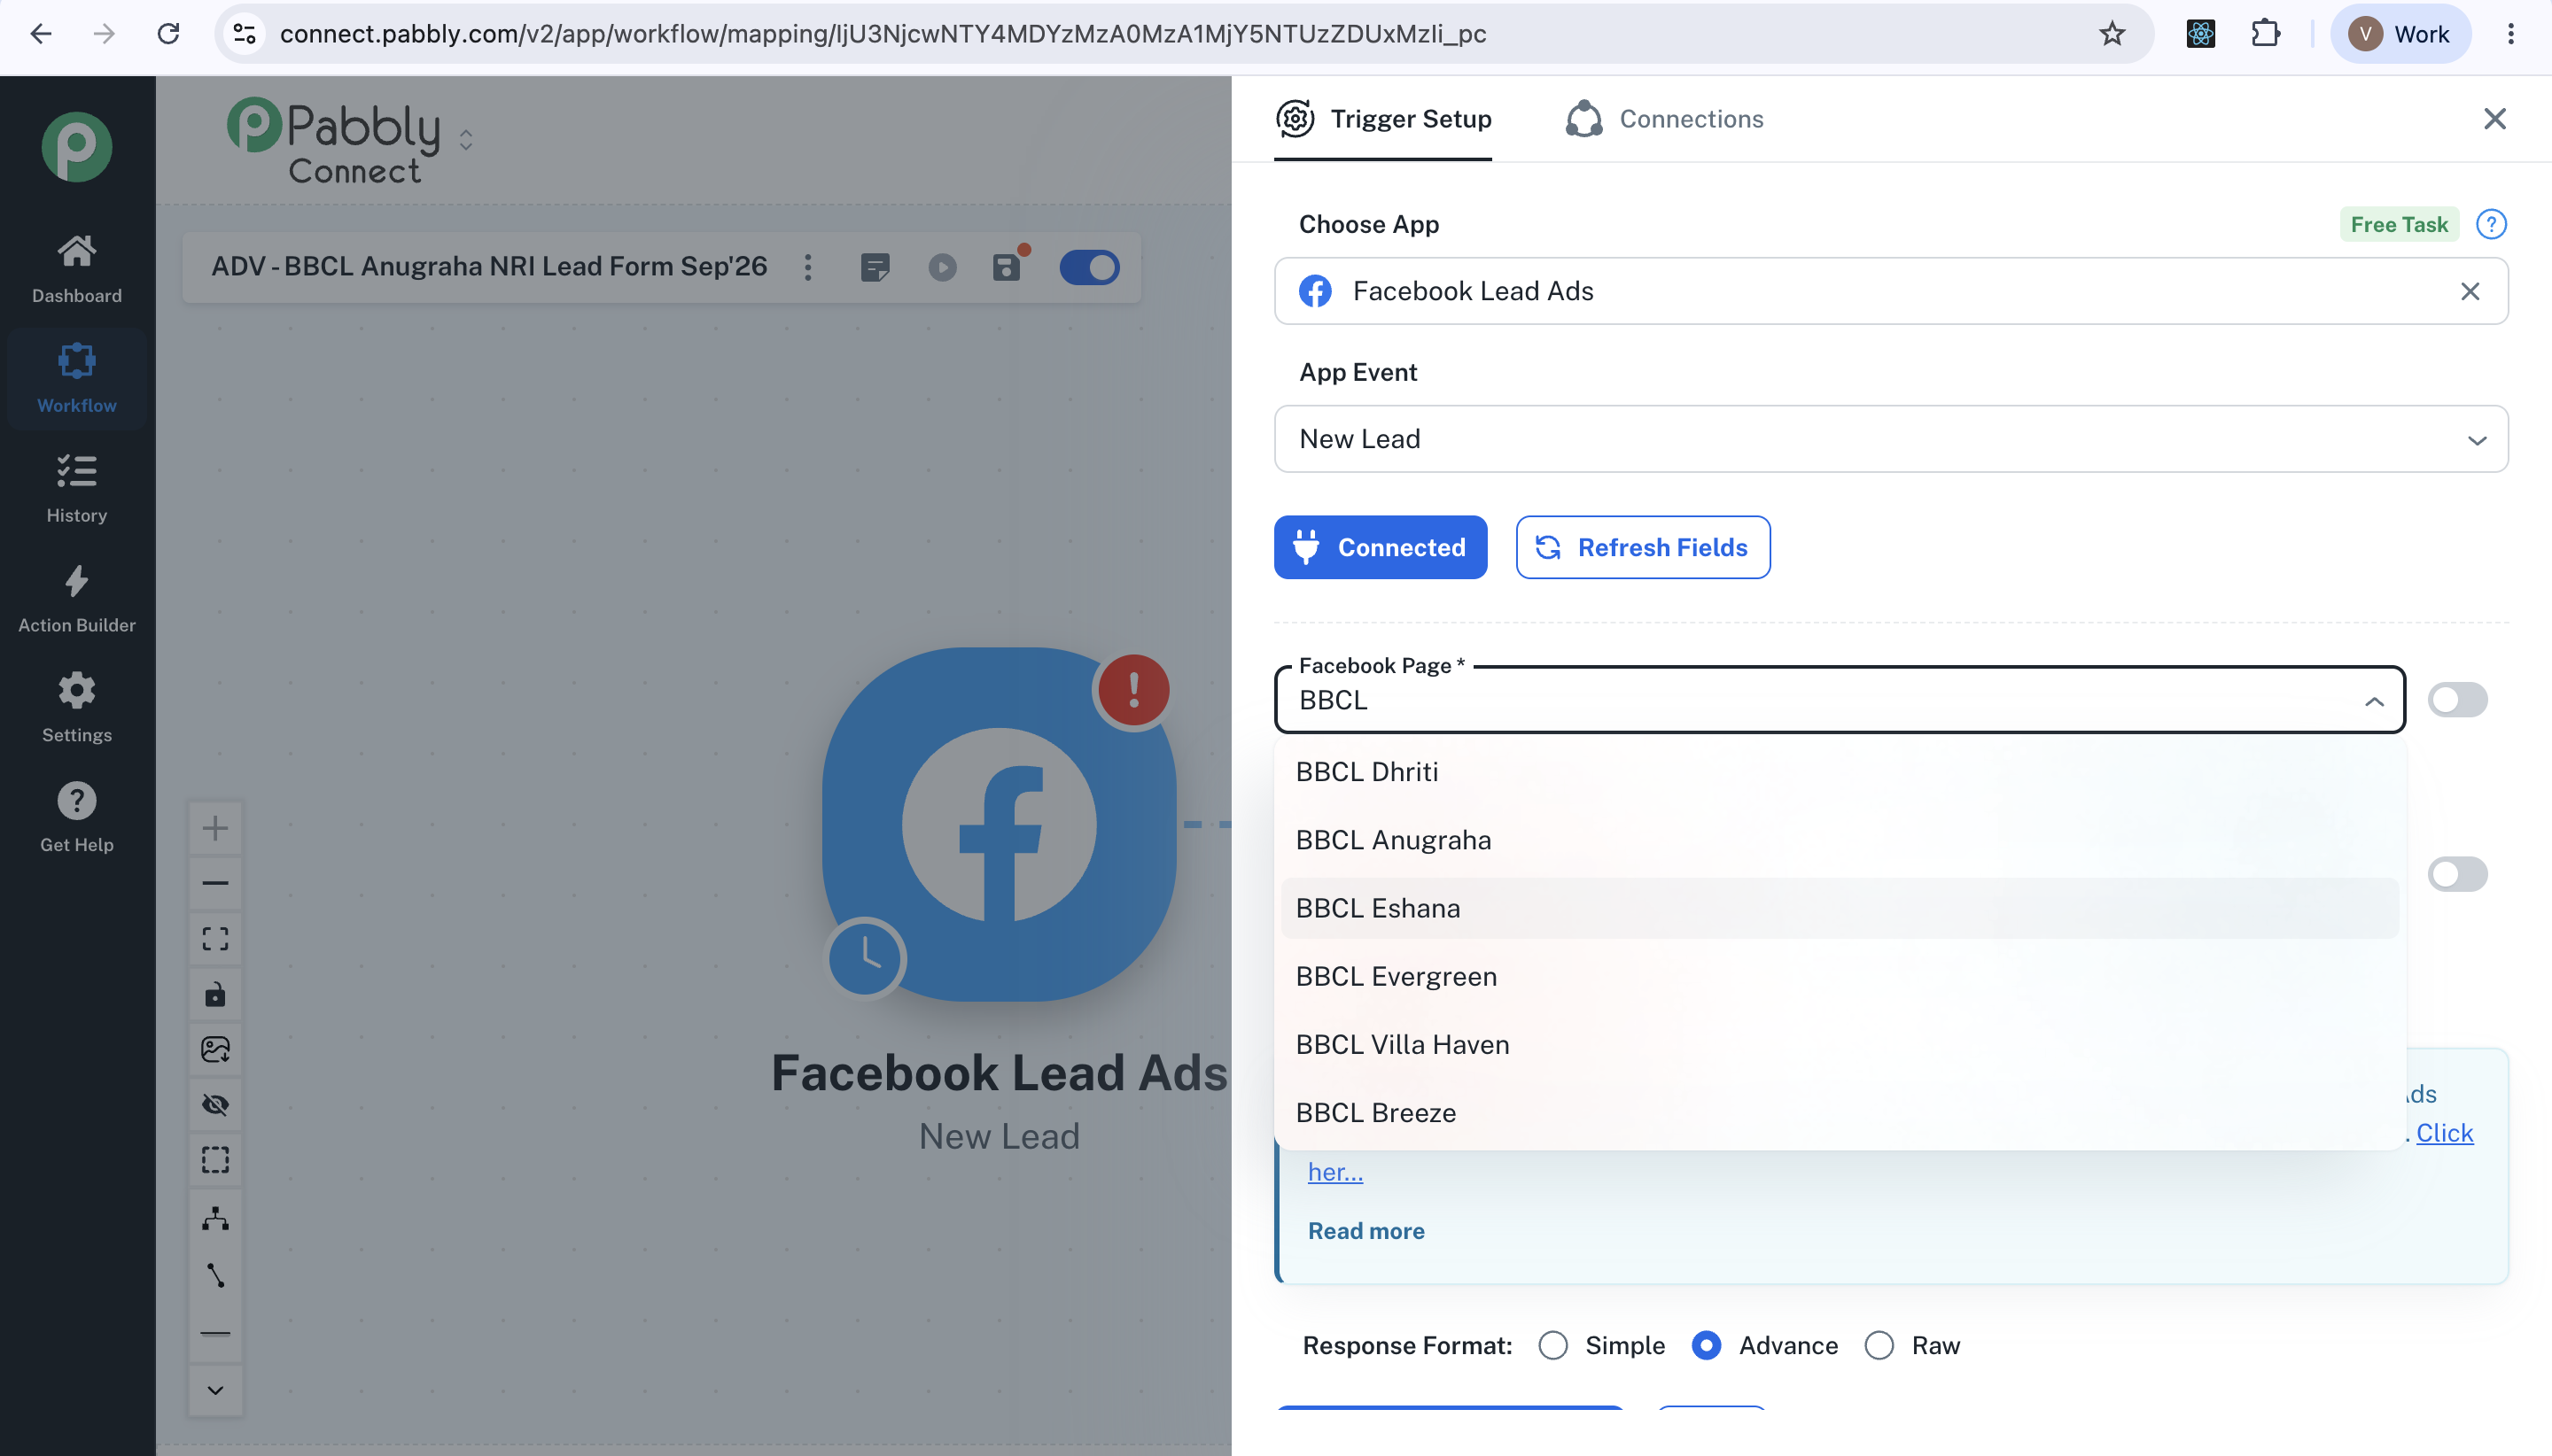Screen dimensions: 2552x1456
Task: Select BBCL Breeze from the list
Action: click(x=1840, y=1113)
